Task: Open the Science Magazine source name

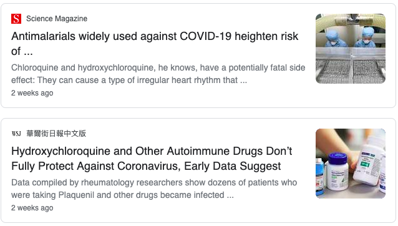Action: (x=57, y=19)
